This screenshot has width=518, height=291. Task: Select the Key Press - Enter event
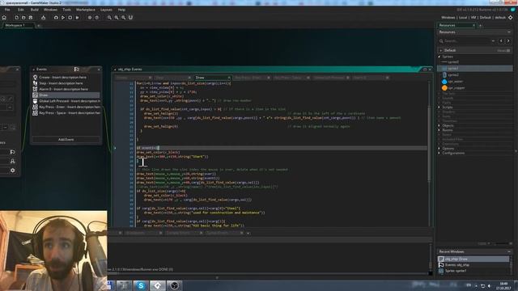coord(66,107)
